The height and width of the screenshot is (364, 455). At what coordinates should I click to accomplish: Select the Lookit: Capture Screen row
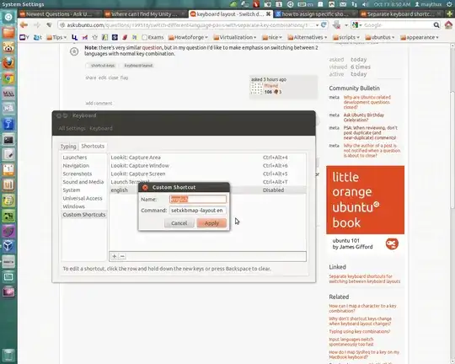(x=207, y=174)
